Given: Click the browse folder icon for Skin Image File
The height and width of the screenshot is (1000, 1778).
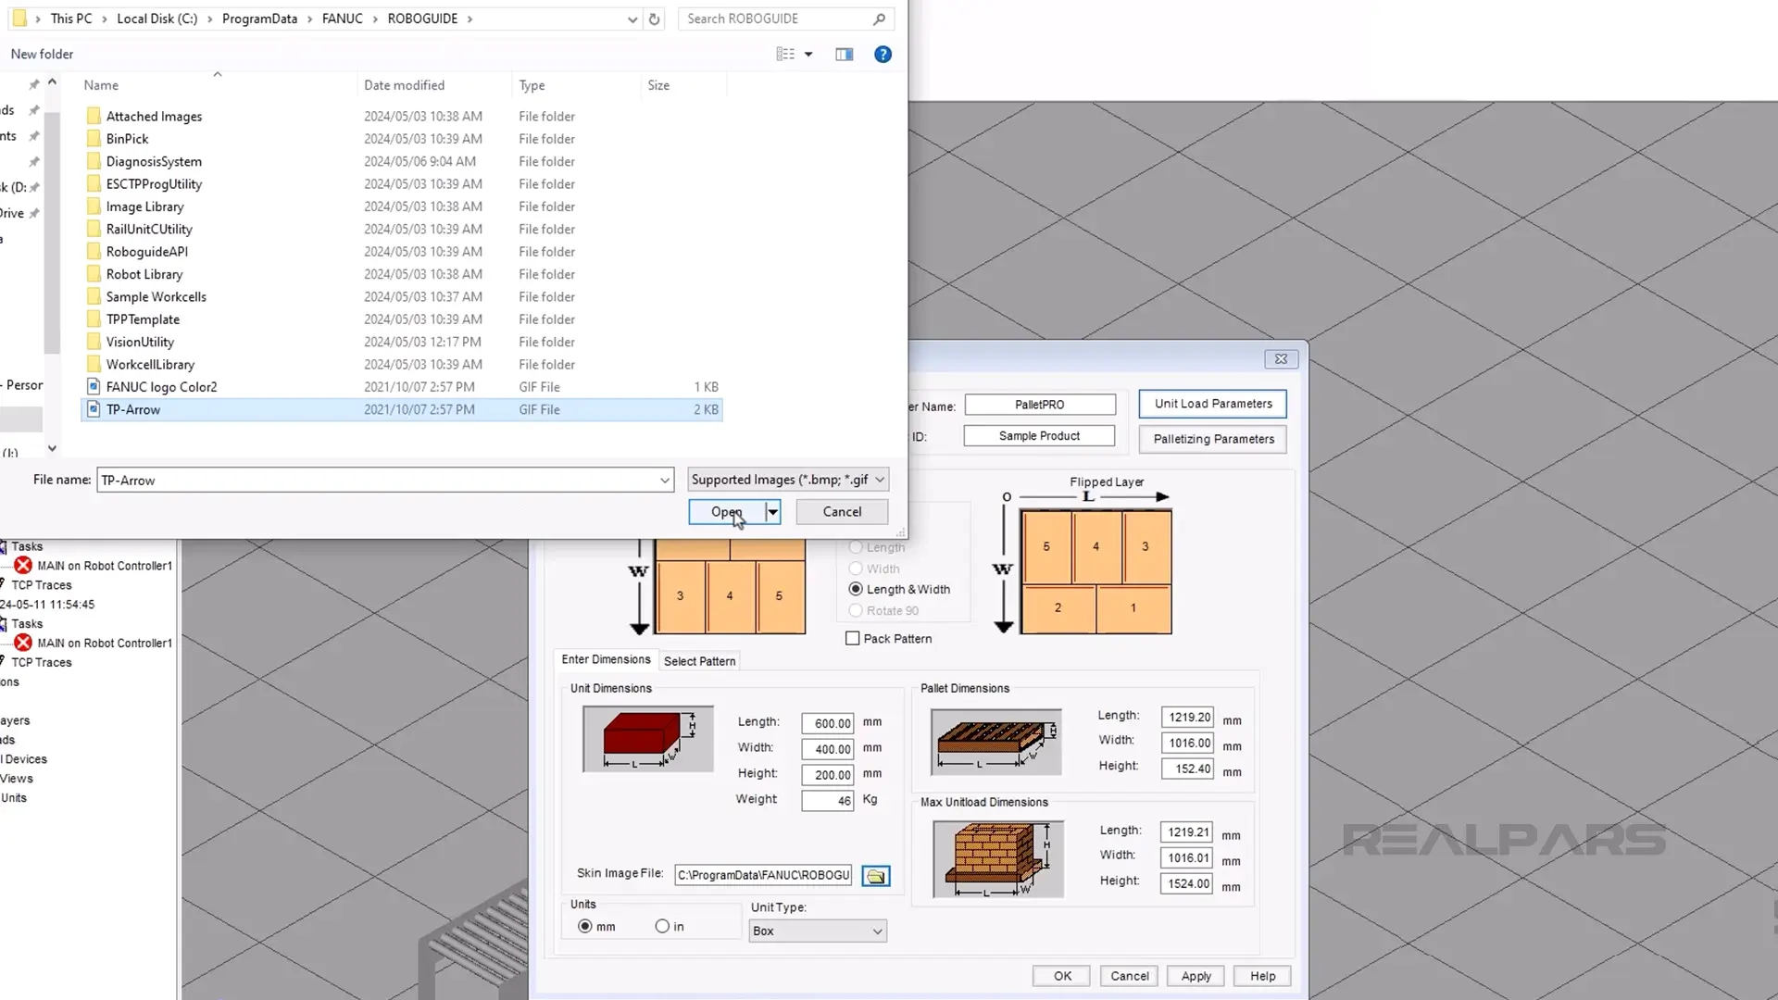Looking at the screenshot, I should pyautogui.click(x=875, y=876).
